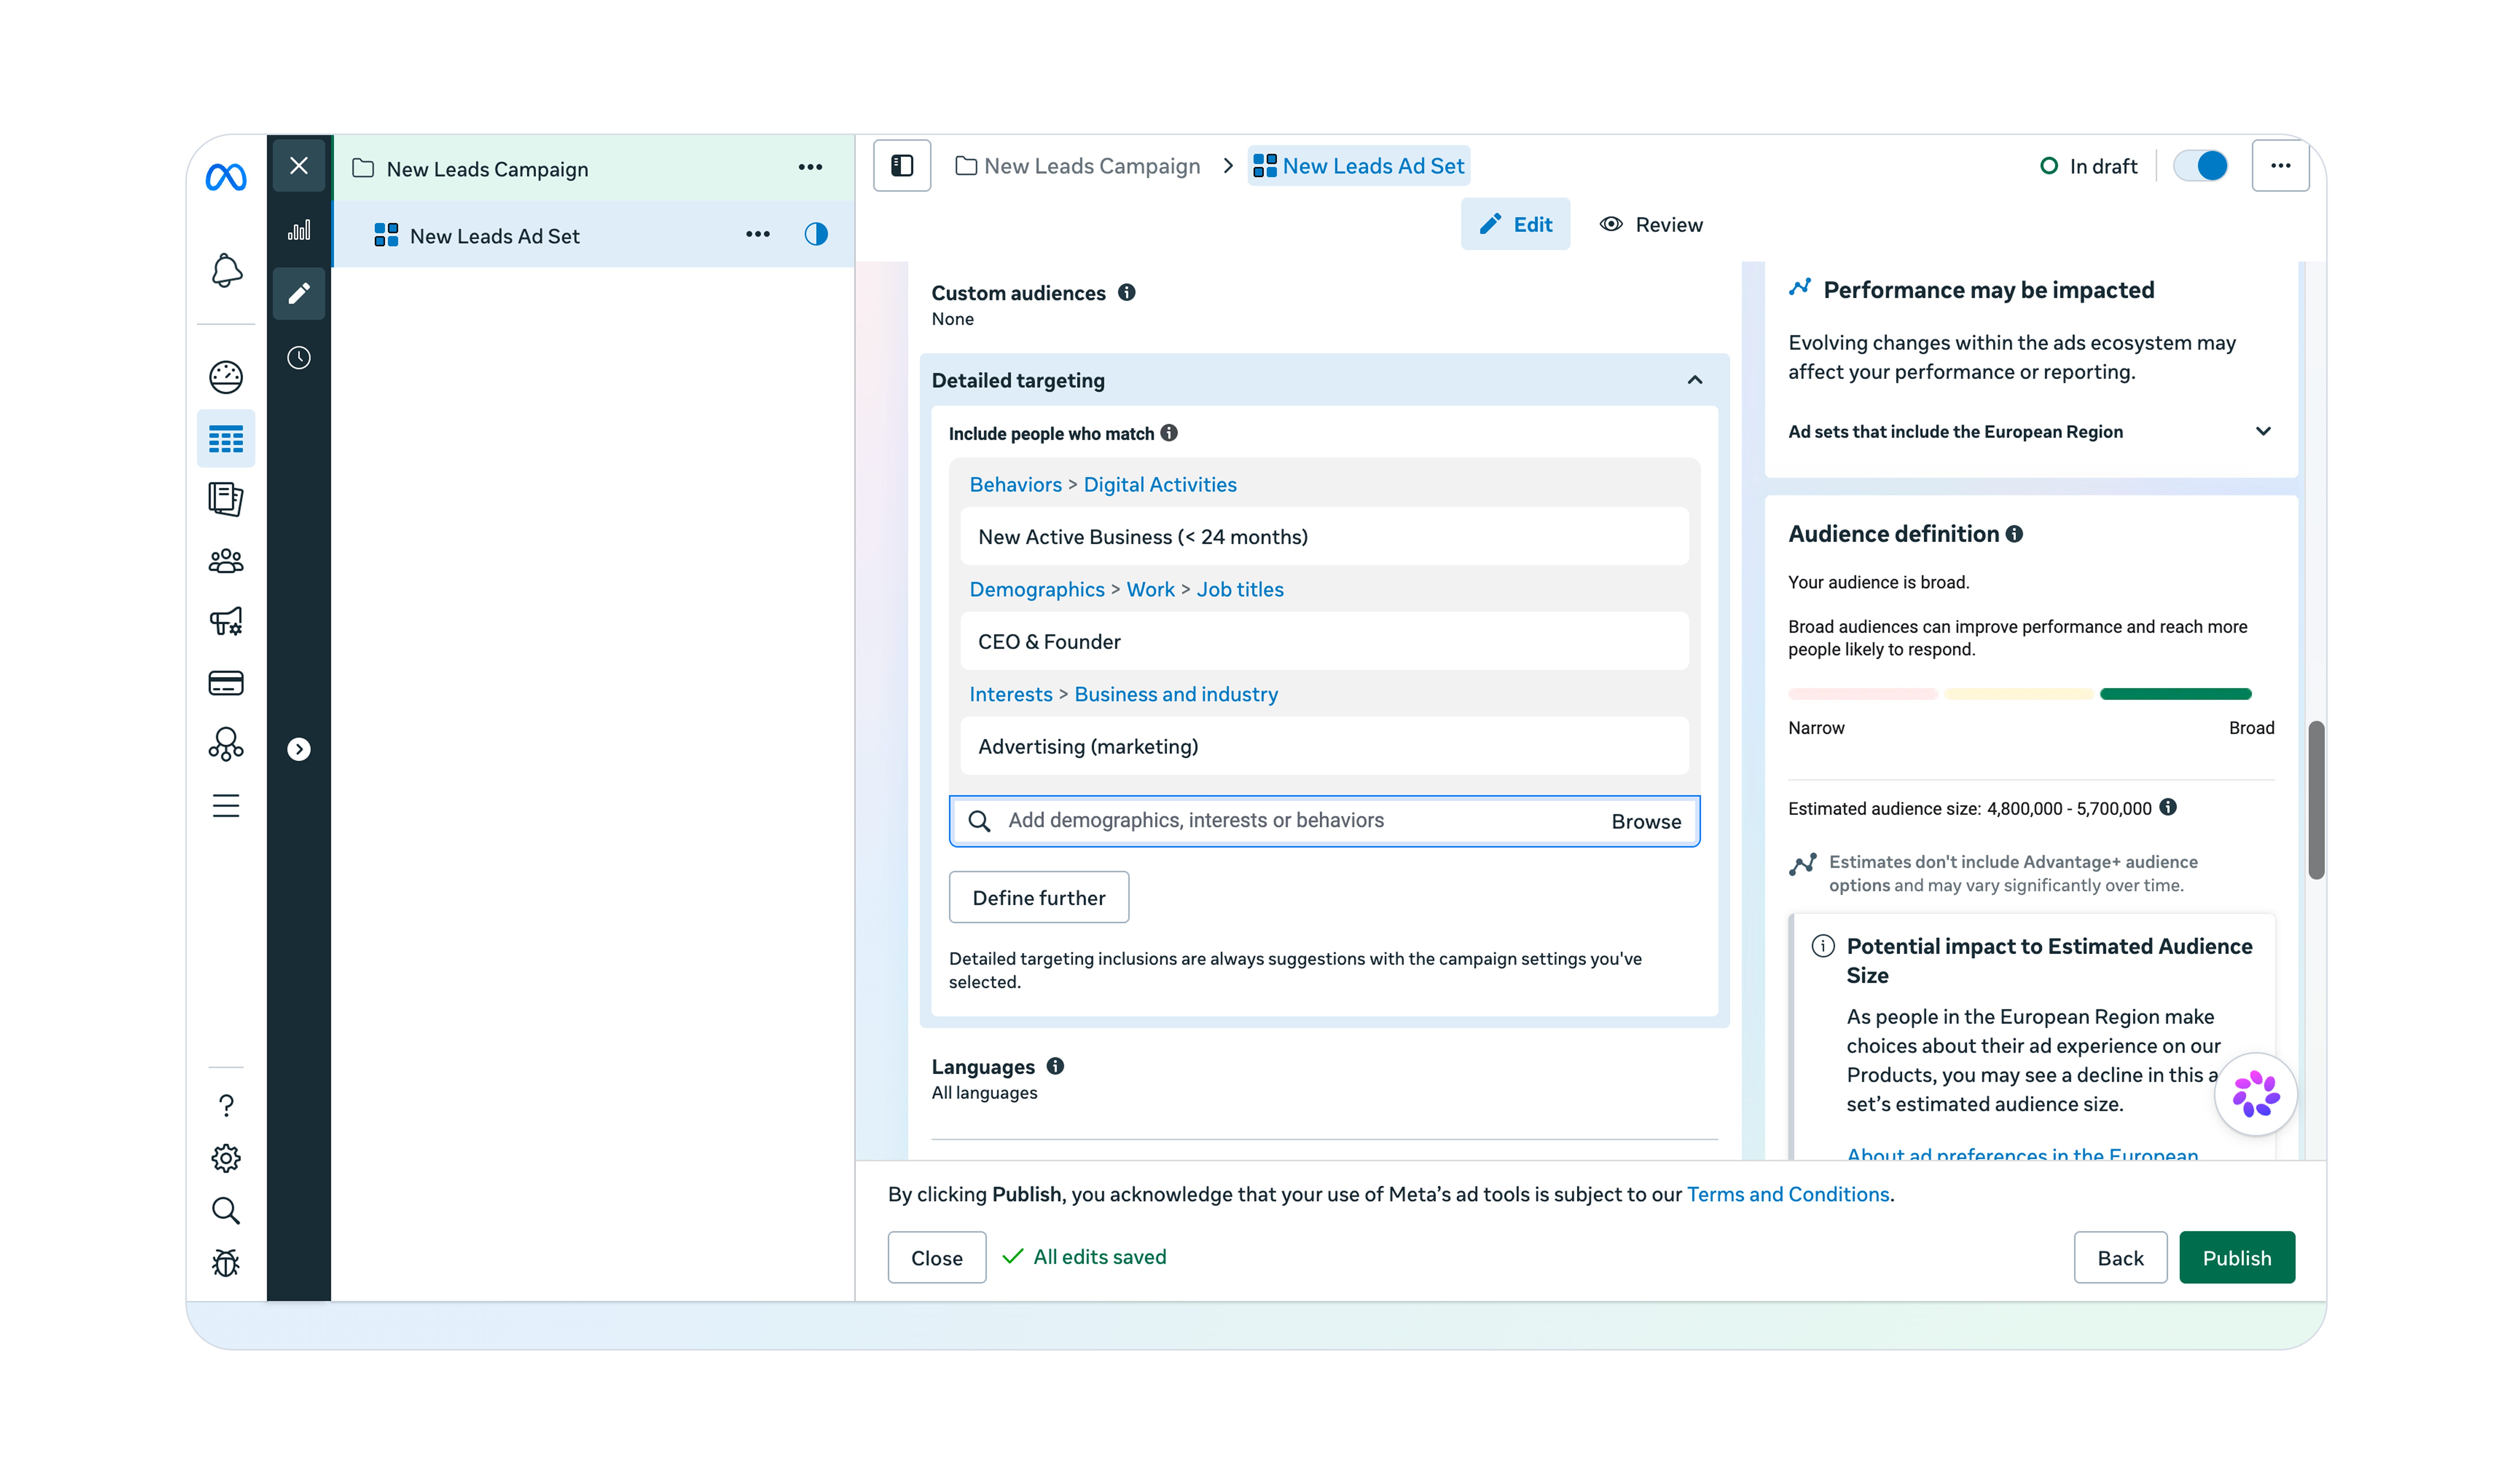This screenshot has width=2513, height=1484.
Task: Open events manager nodes icon
Action: click(x=226, y=744)
